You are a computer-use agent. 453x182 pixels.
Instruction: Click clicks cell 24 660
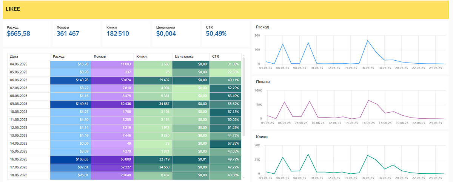point(153,167)
